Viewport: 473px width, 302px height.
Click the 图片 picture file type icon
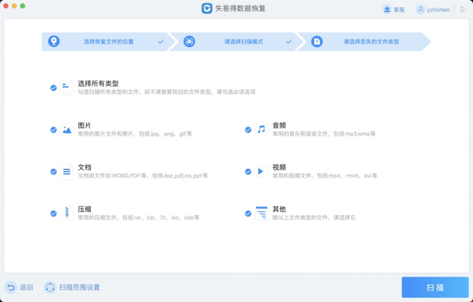tap(67, 130)
